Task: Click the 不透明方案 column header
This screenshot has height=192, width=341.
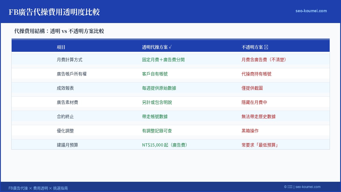Action: pos(255,47)
